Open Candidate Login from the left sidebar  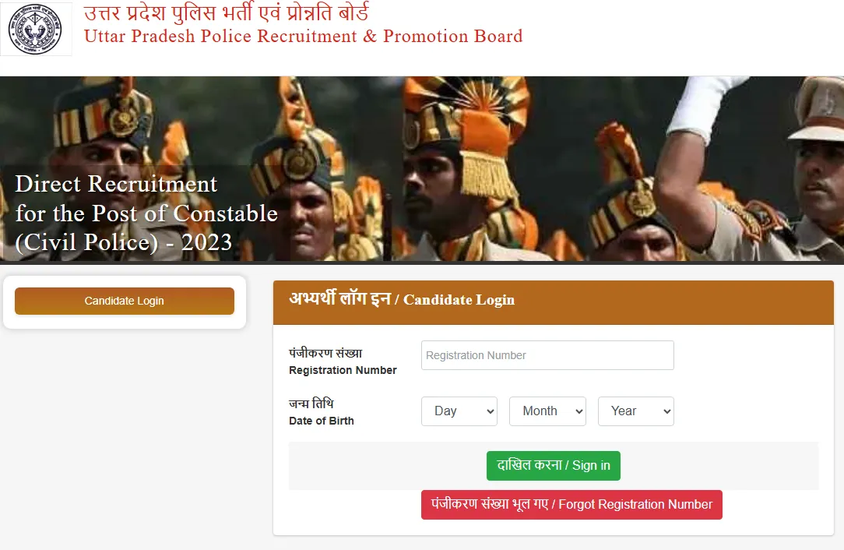[x=125, y=301]
